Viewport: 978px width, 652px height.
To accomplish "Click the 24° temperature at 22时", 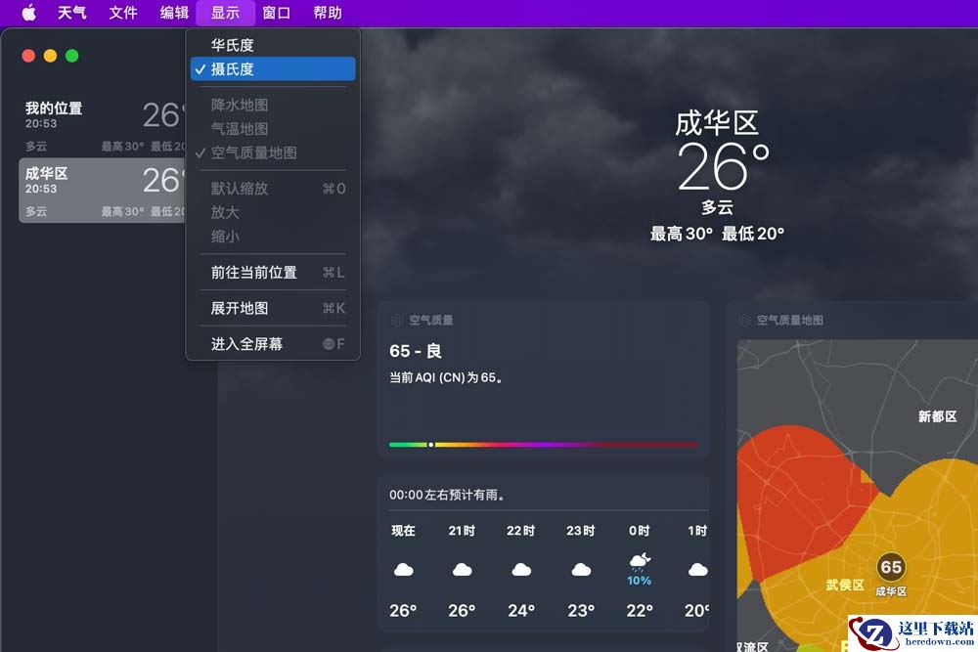I will 521,611.
